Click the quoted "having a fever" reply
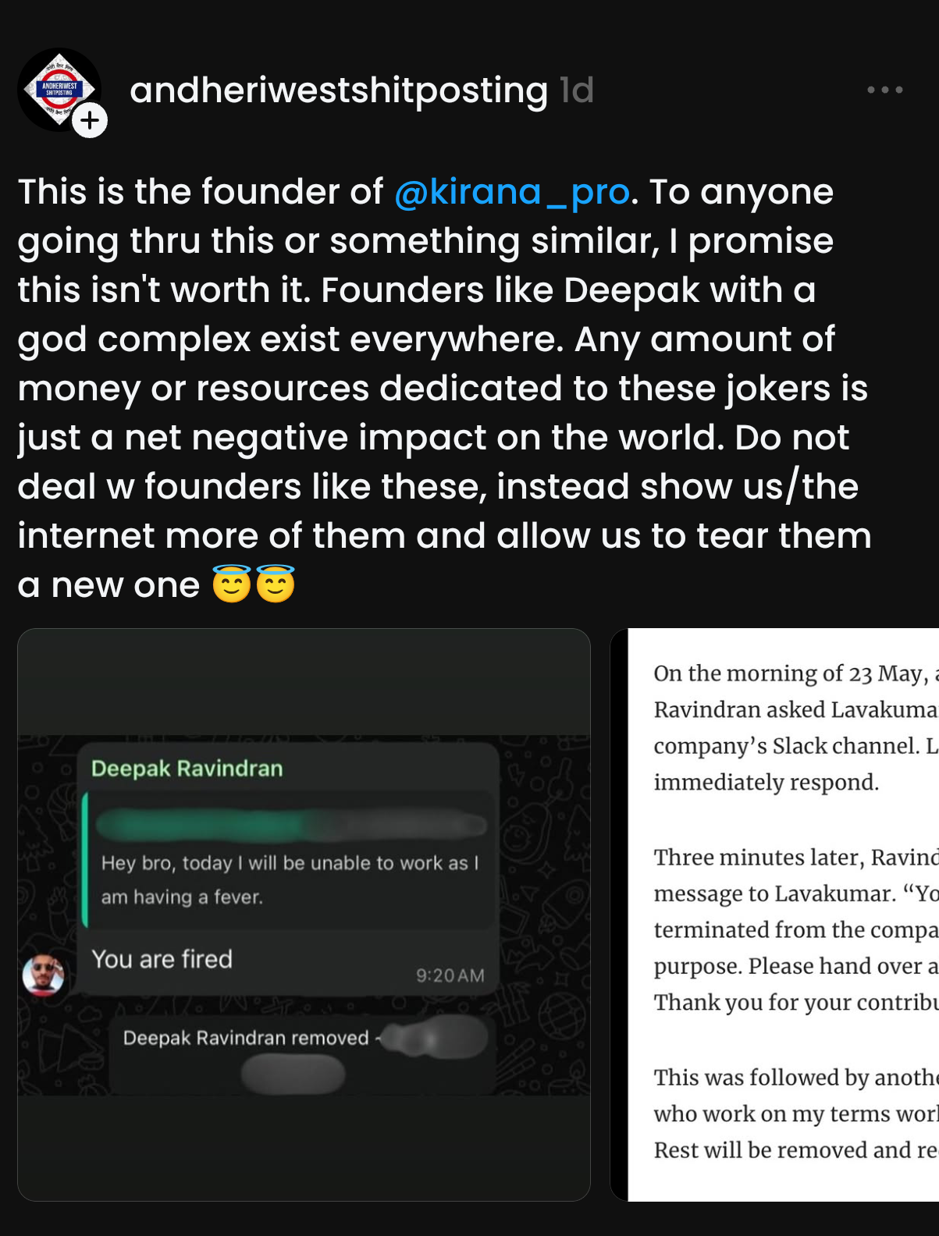This screenshot has height=1236, width=939. [289, 879]
